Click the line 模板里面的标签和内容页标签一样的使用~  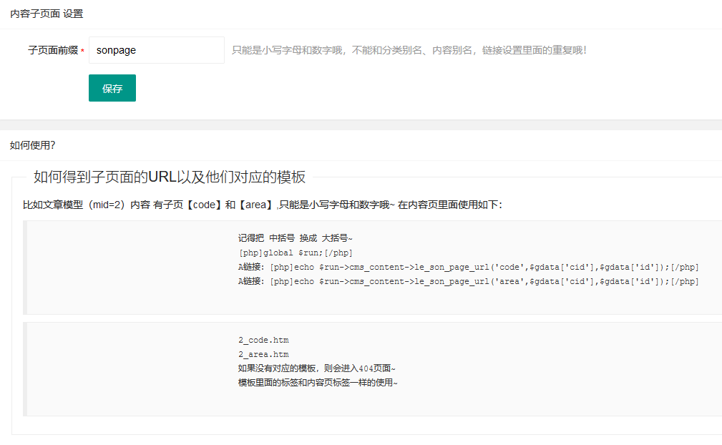pos(318,383)
